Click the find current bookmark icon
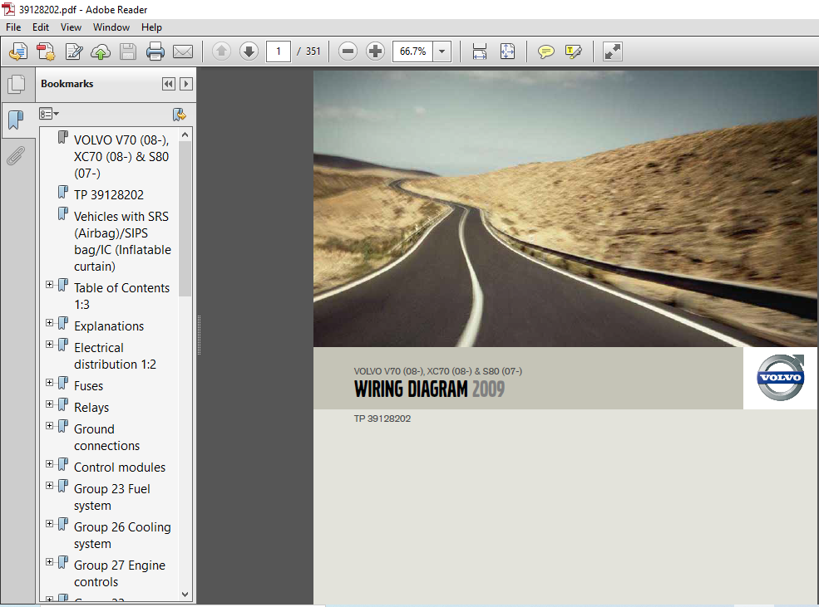The width and height of the screenshot is (819, 607). point(179,115)
